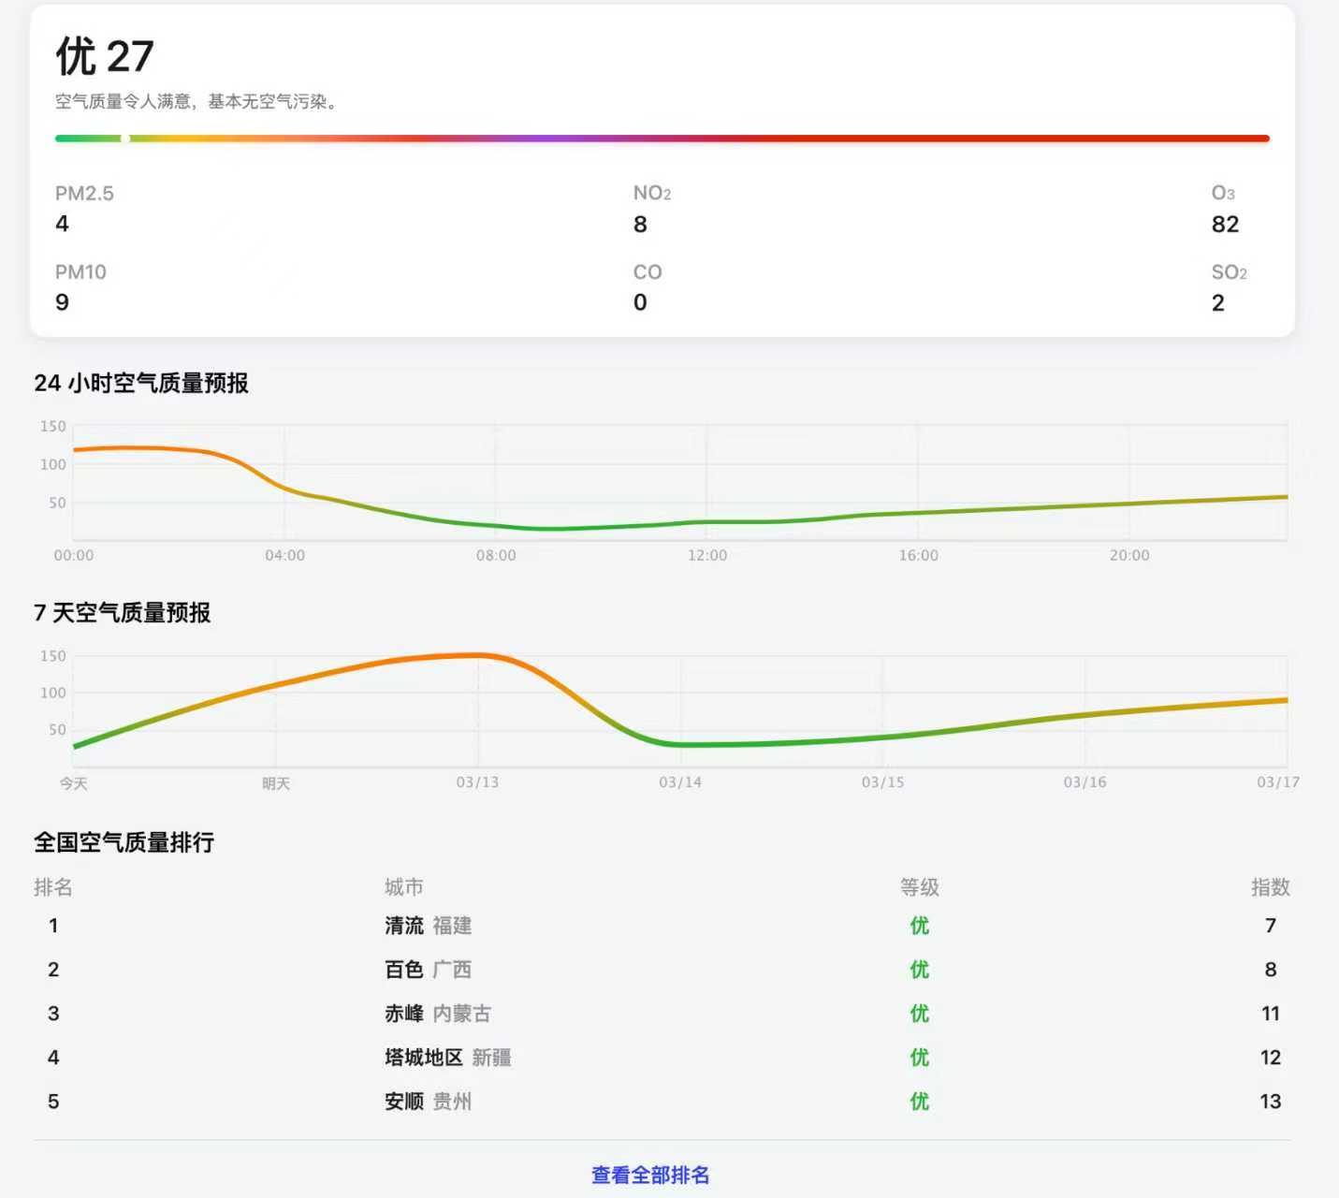The width and height of the screenshot is (1339, 1198).
Task: Click the 优 grade in 赤峰 row
Action: (x=920, y=1014)
